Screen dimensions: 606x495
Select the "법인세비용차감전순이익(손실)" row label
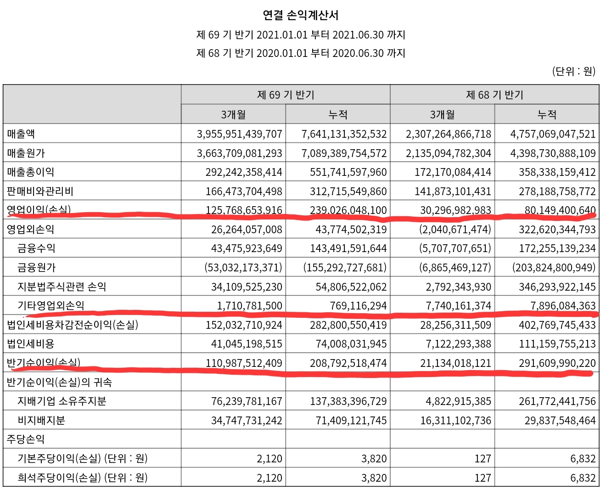tap(73, 325)
